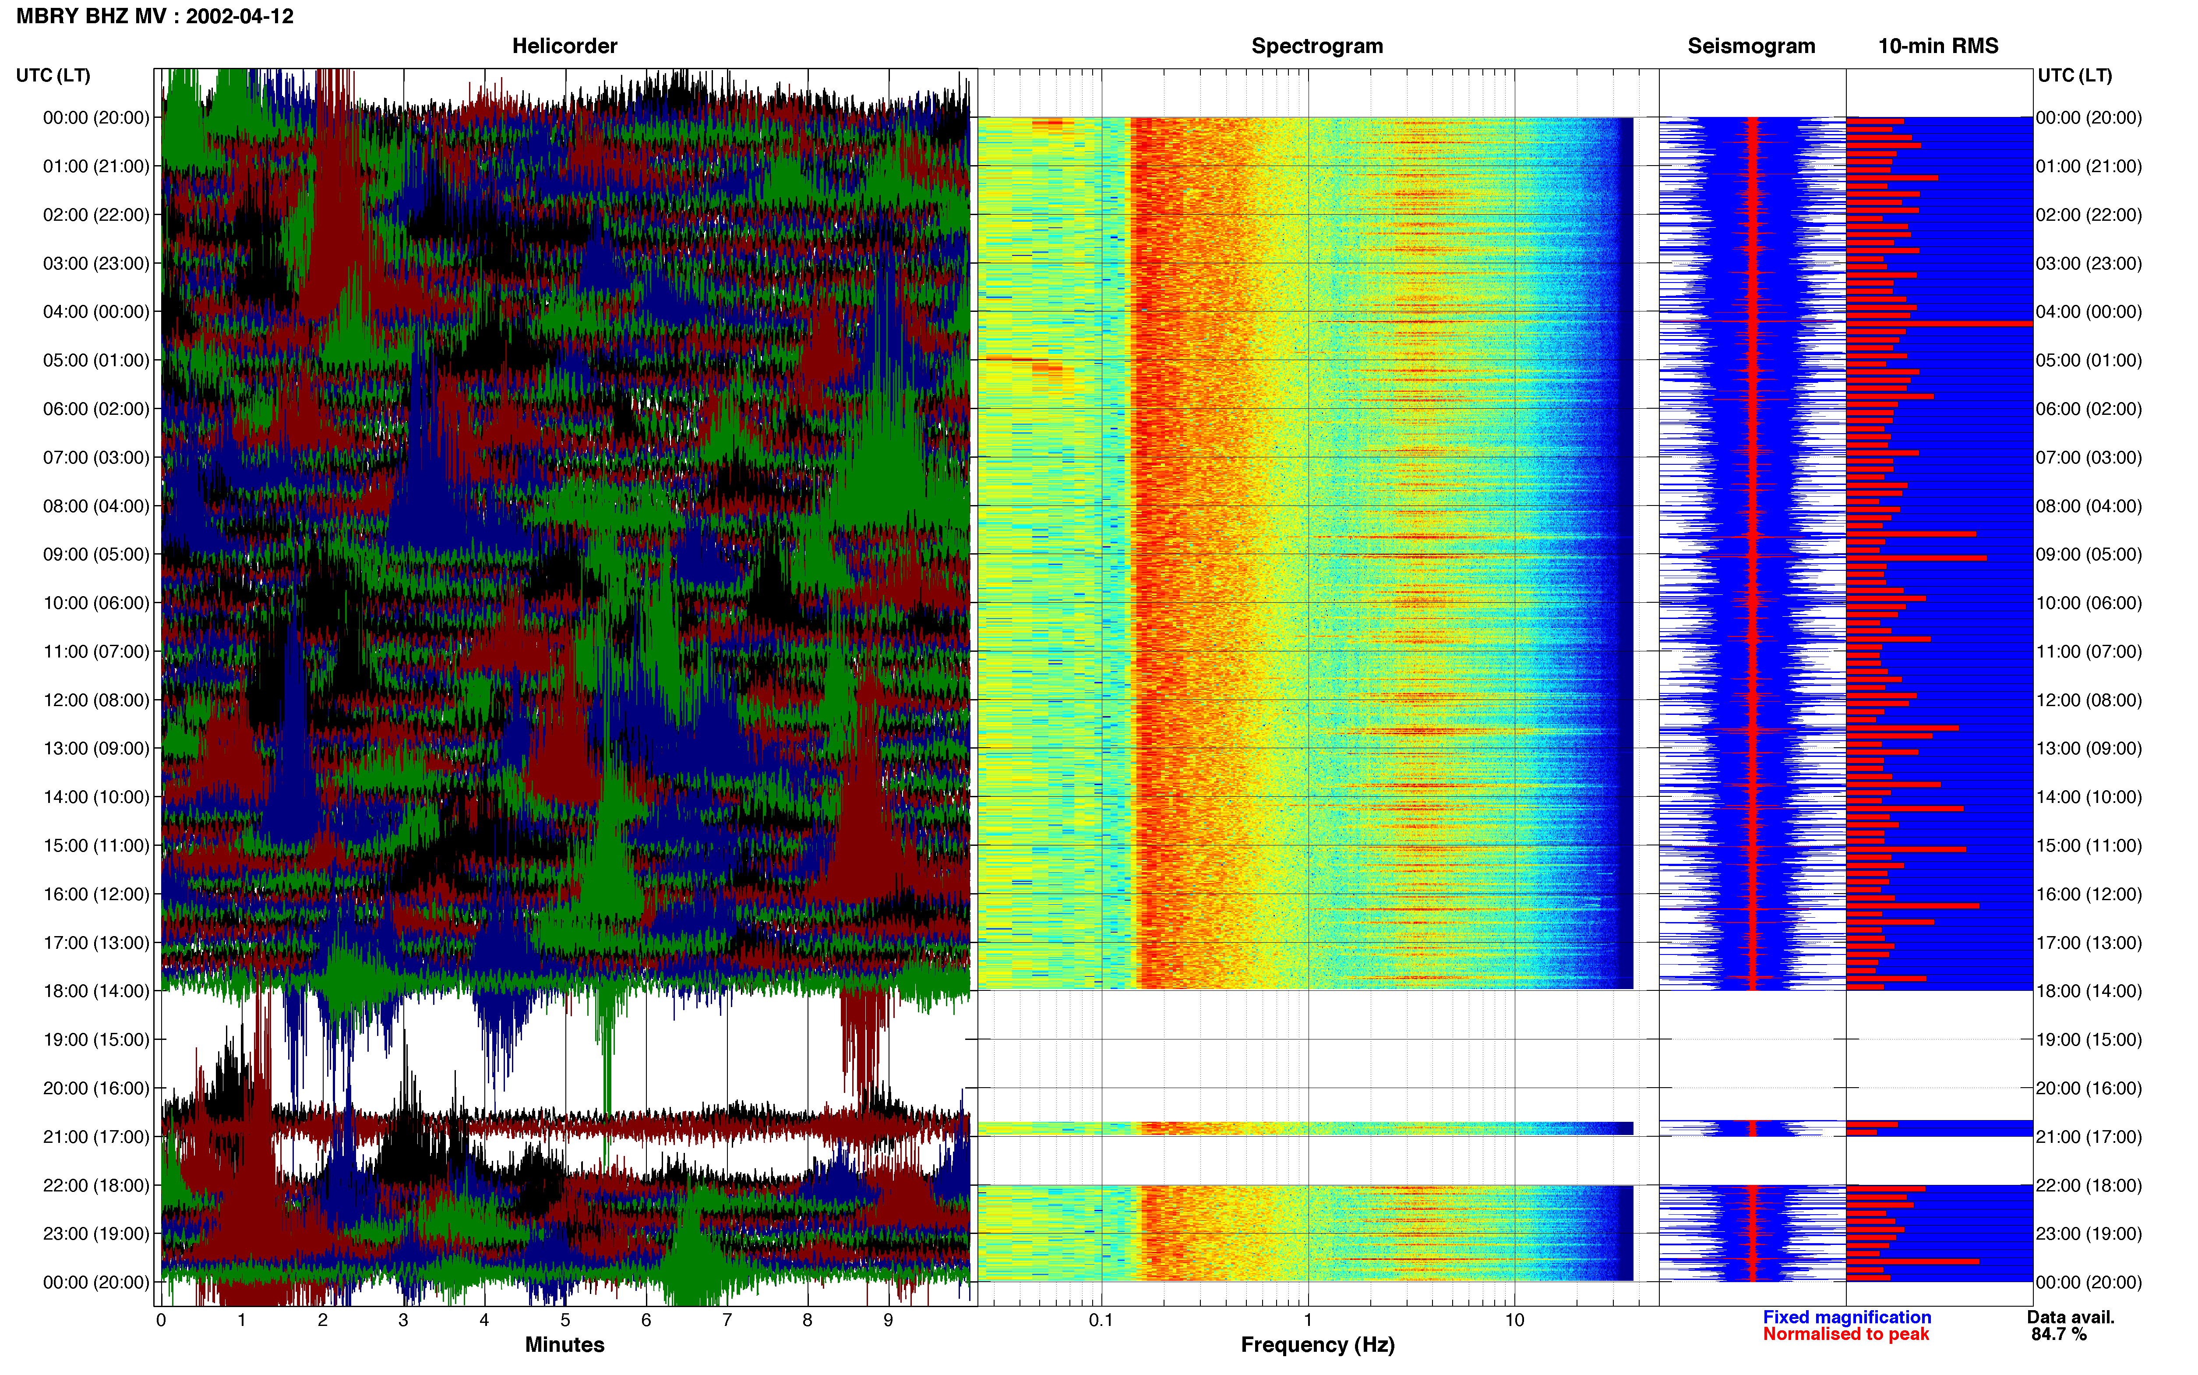Click the UTC (LT) label above left axis

(53, 75)
